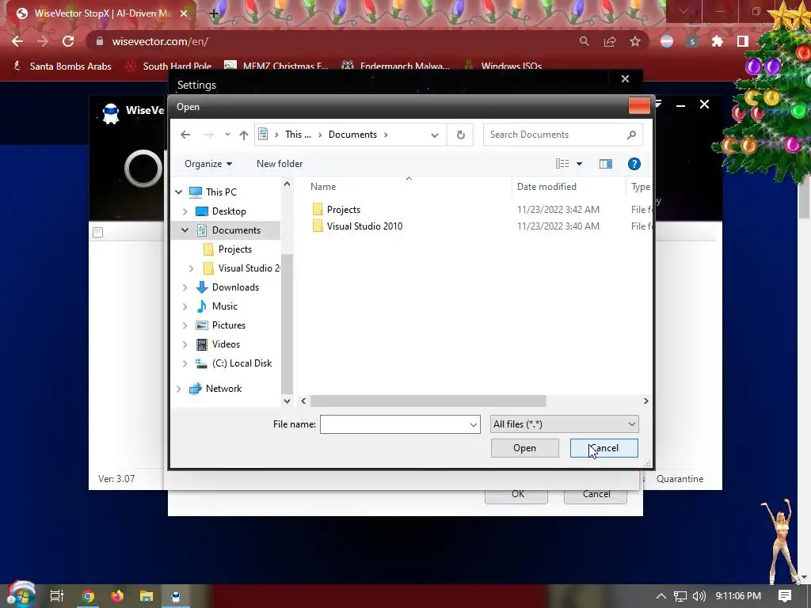Collapse the Documents tree node
Screen dimensions: 811x608
[x=185, y=230]
